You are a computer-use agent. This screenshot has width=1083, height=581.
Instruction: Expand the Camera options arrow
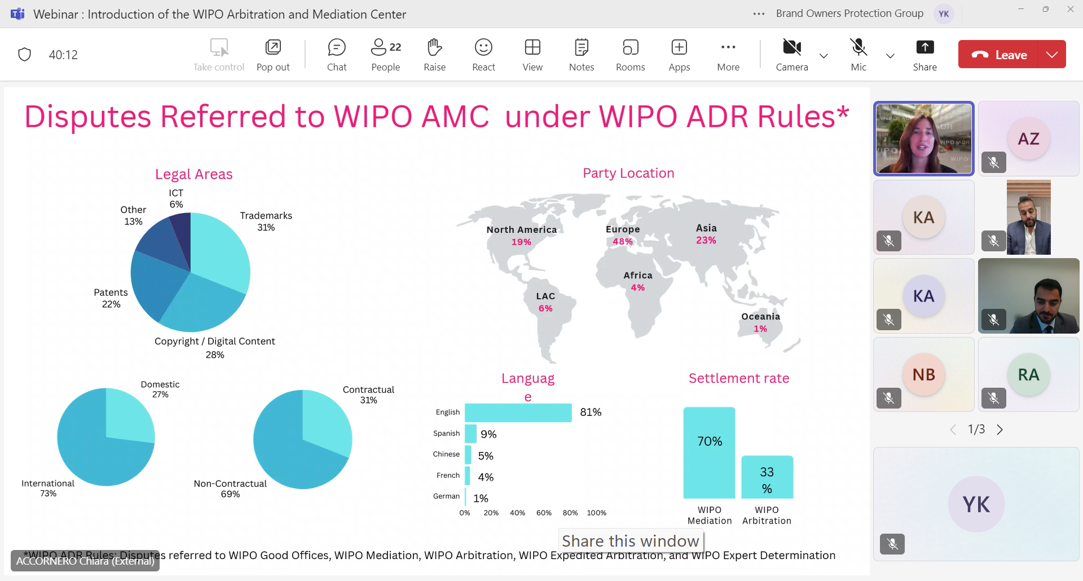pos(824,56)
